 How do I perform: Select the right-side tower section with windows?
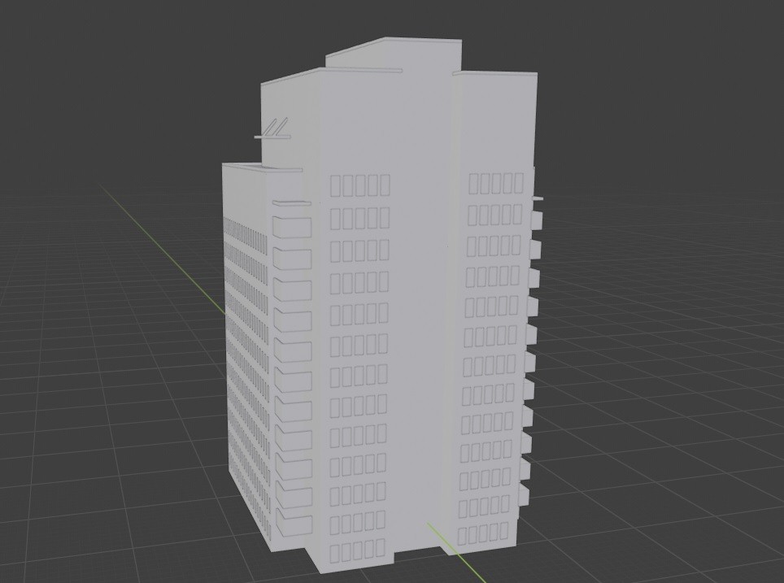click(496, 325)
